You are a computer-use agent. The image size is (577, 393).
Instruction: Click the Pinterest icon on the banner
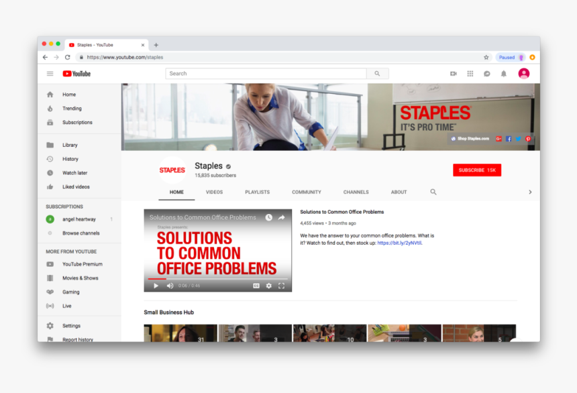[528, 139]
